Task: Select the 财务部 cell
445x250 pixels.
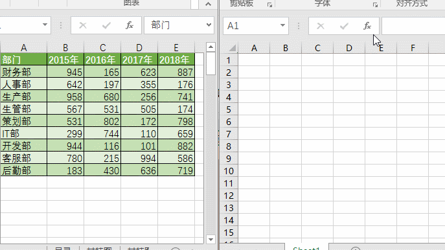Action: pyautogui.click(x=23, y=72)
